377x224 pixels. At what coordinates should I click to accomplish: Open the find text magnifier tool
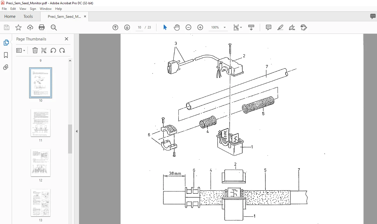[x=54, y=27]
